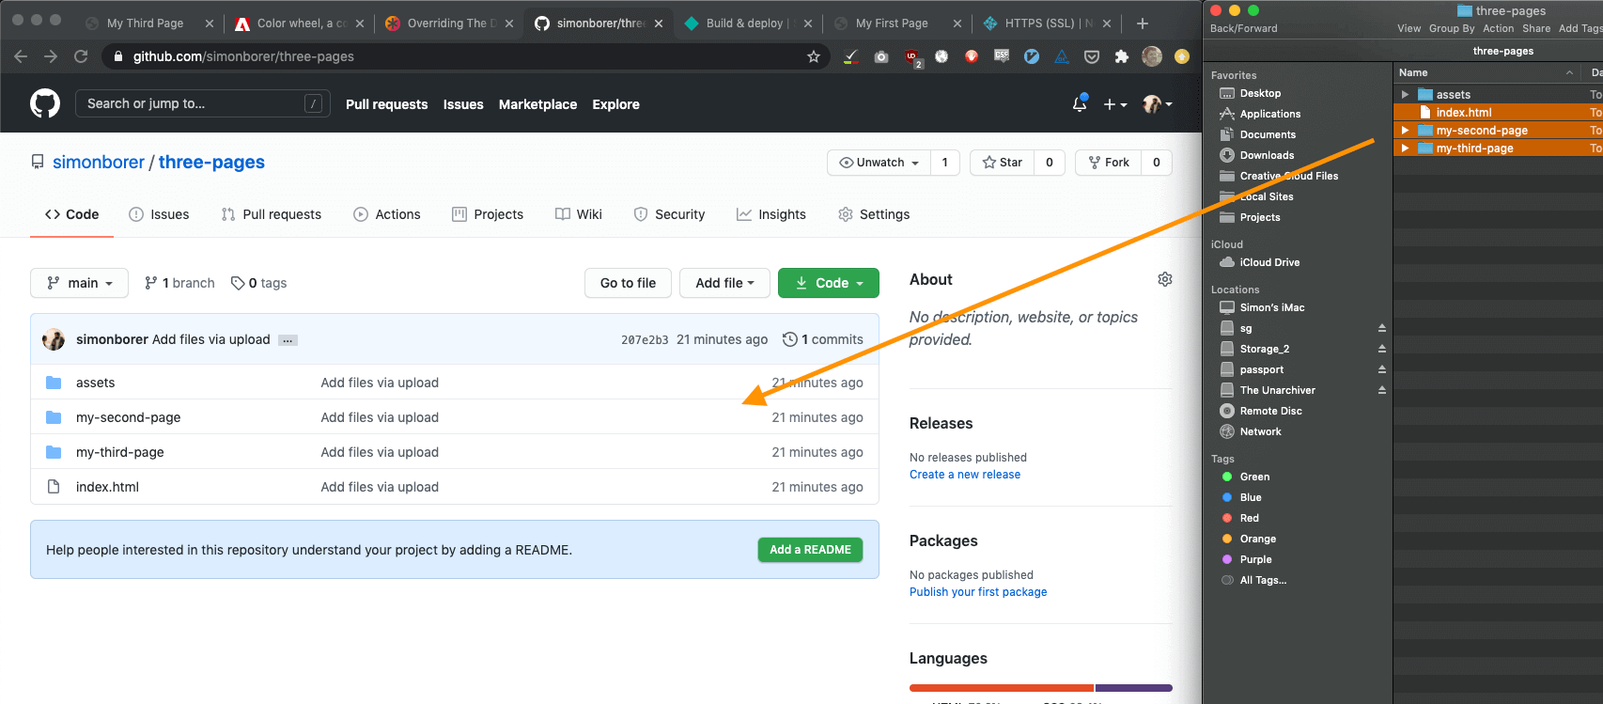This screenshot has width=1603, height=704.
Task: Expand my-third-page folder in Finder
Action: [x=1405, y=148]
